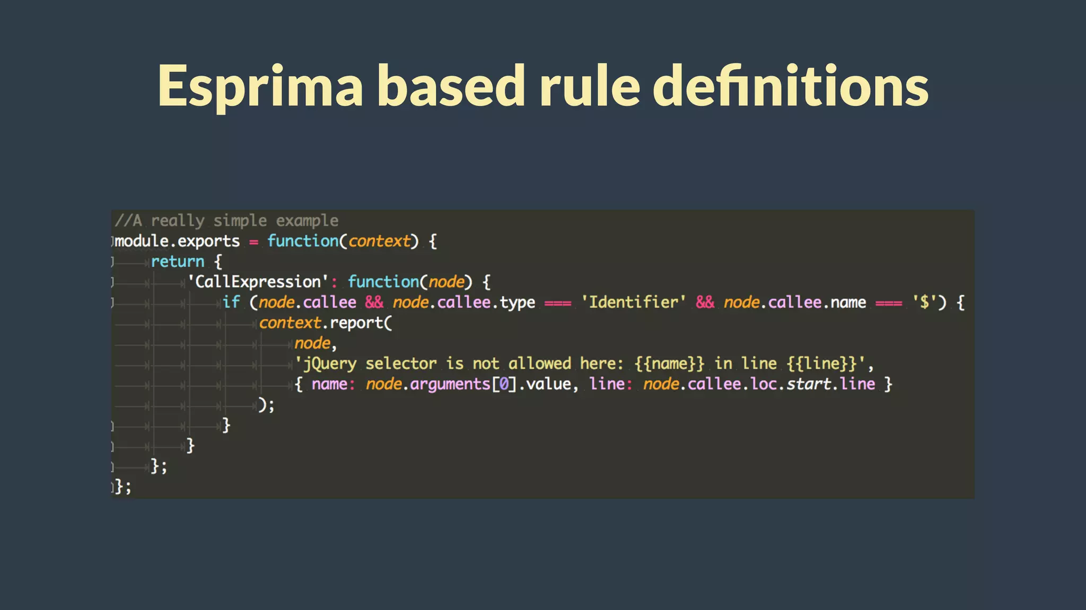Click 'node.callee.type' in the if condition
The height and width of the screenshot is (610, 1086).
tap(464, 302)
